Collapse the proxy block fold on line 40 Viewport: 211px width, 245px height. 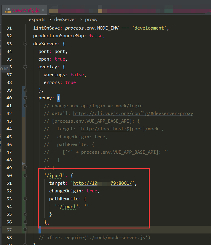tap(25, 98)
